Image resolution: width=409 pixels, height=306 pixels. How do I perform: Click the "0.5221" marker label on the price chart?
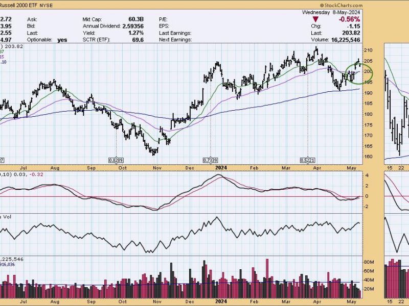click(308, 160)
